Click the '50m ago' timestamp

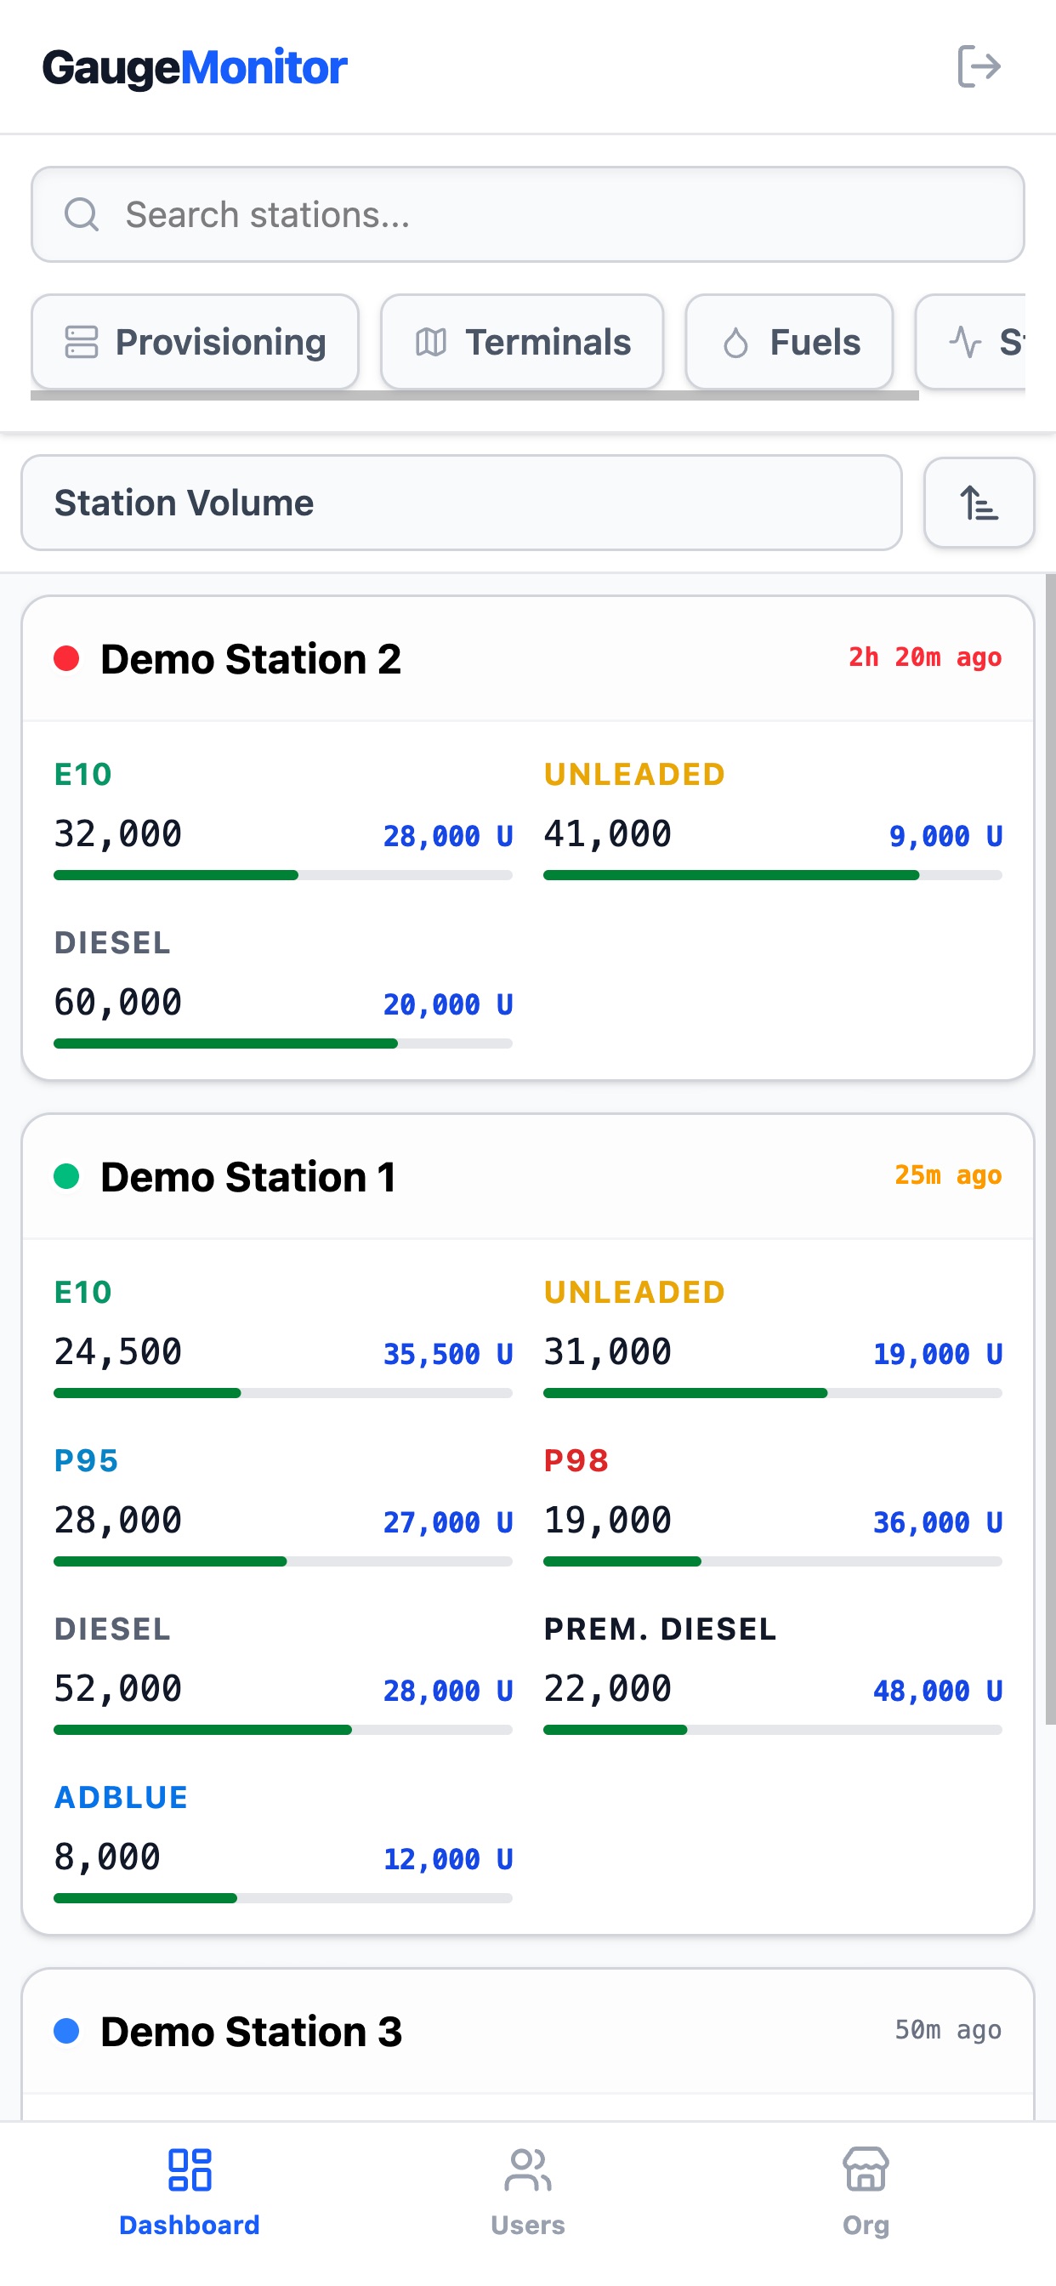[948, 2030]
